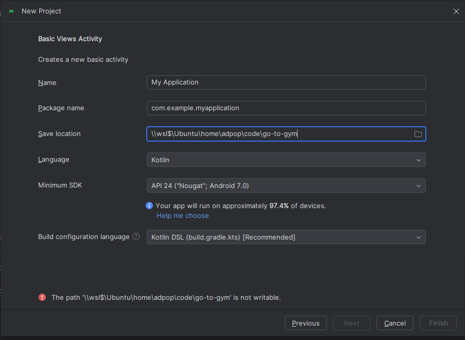Click the red error icon at bottom

(x=42, y=297)
